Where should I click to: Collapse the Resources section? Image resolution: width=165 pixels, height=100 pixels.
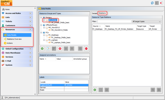(30, 30)
